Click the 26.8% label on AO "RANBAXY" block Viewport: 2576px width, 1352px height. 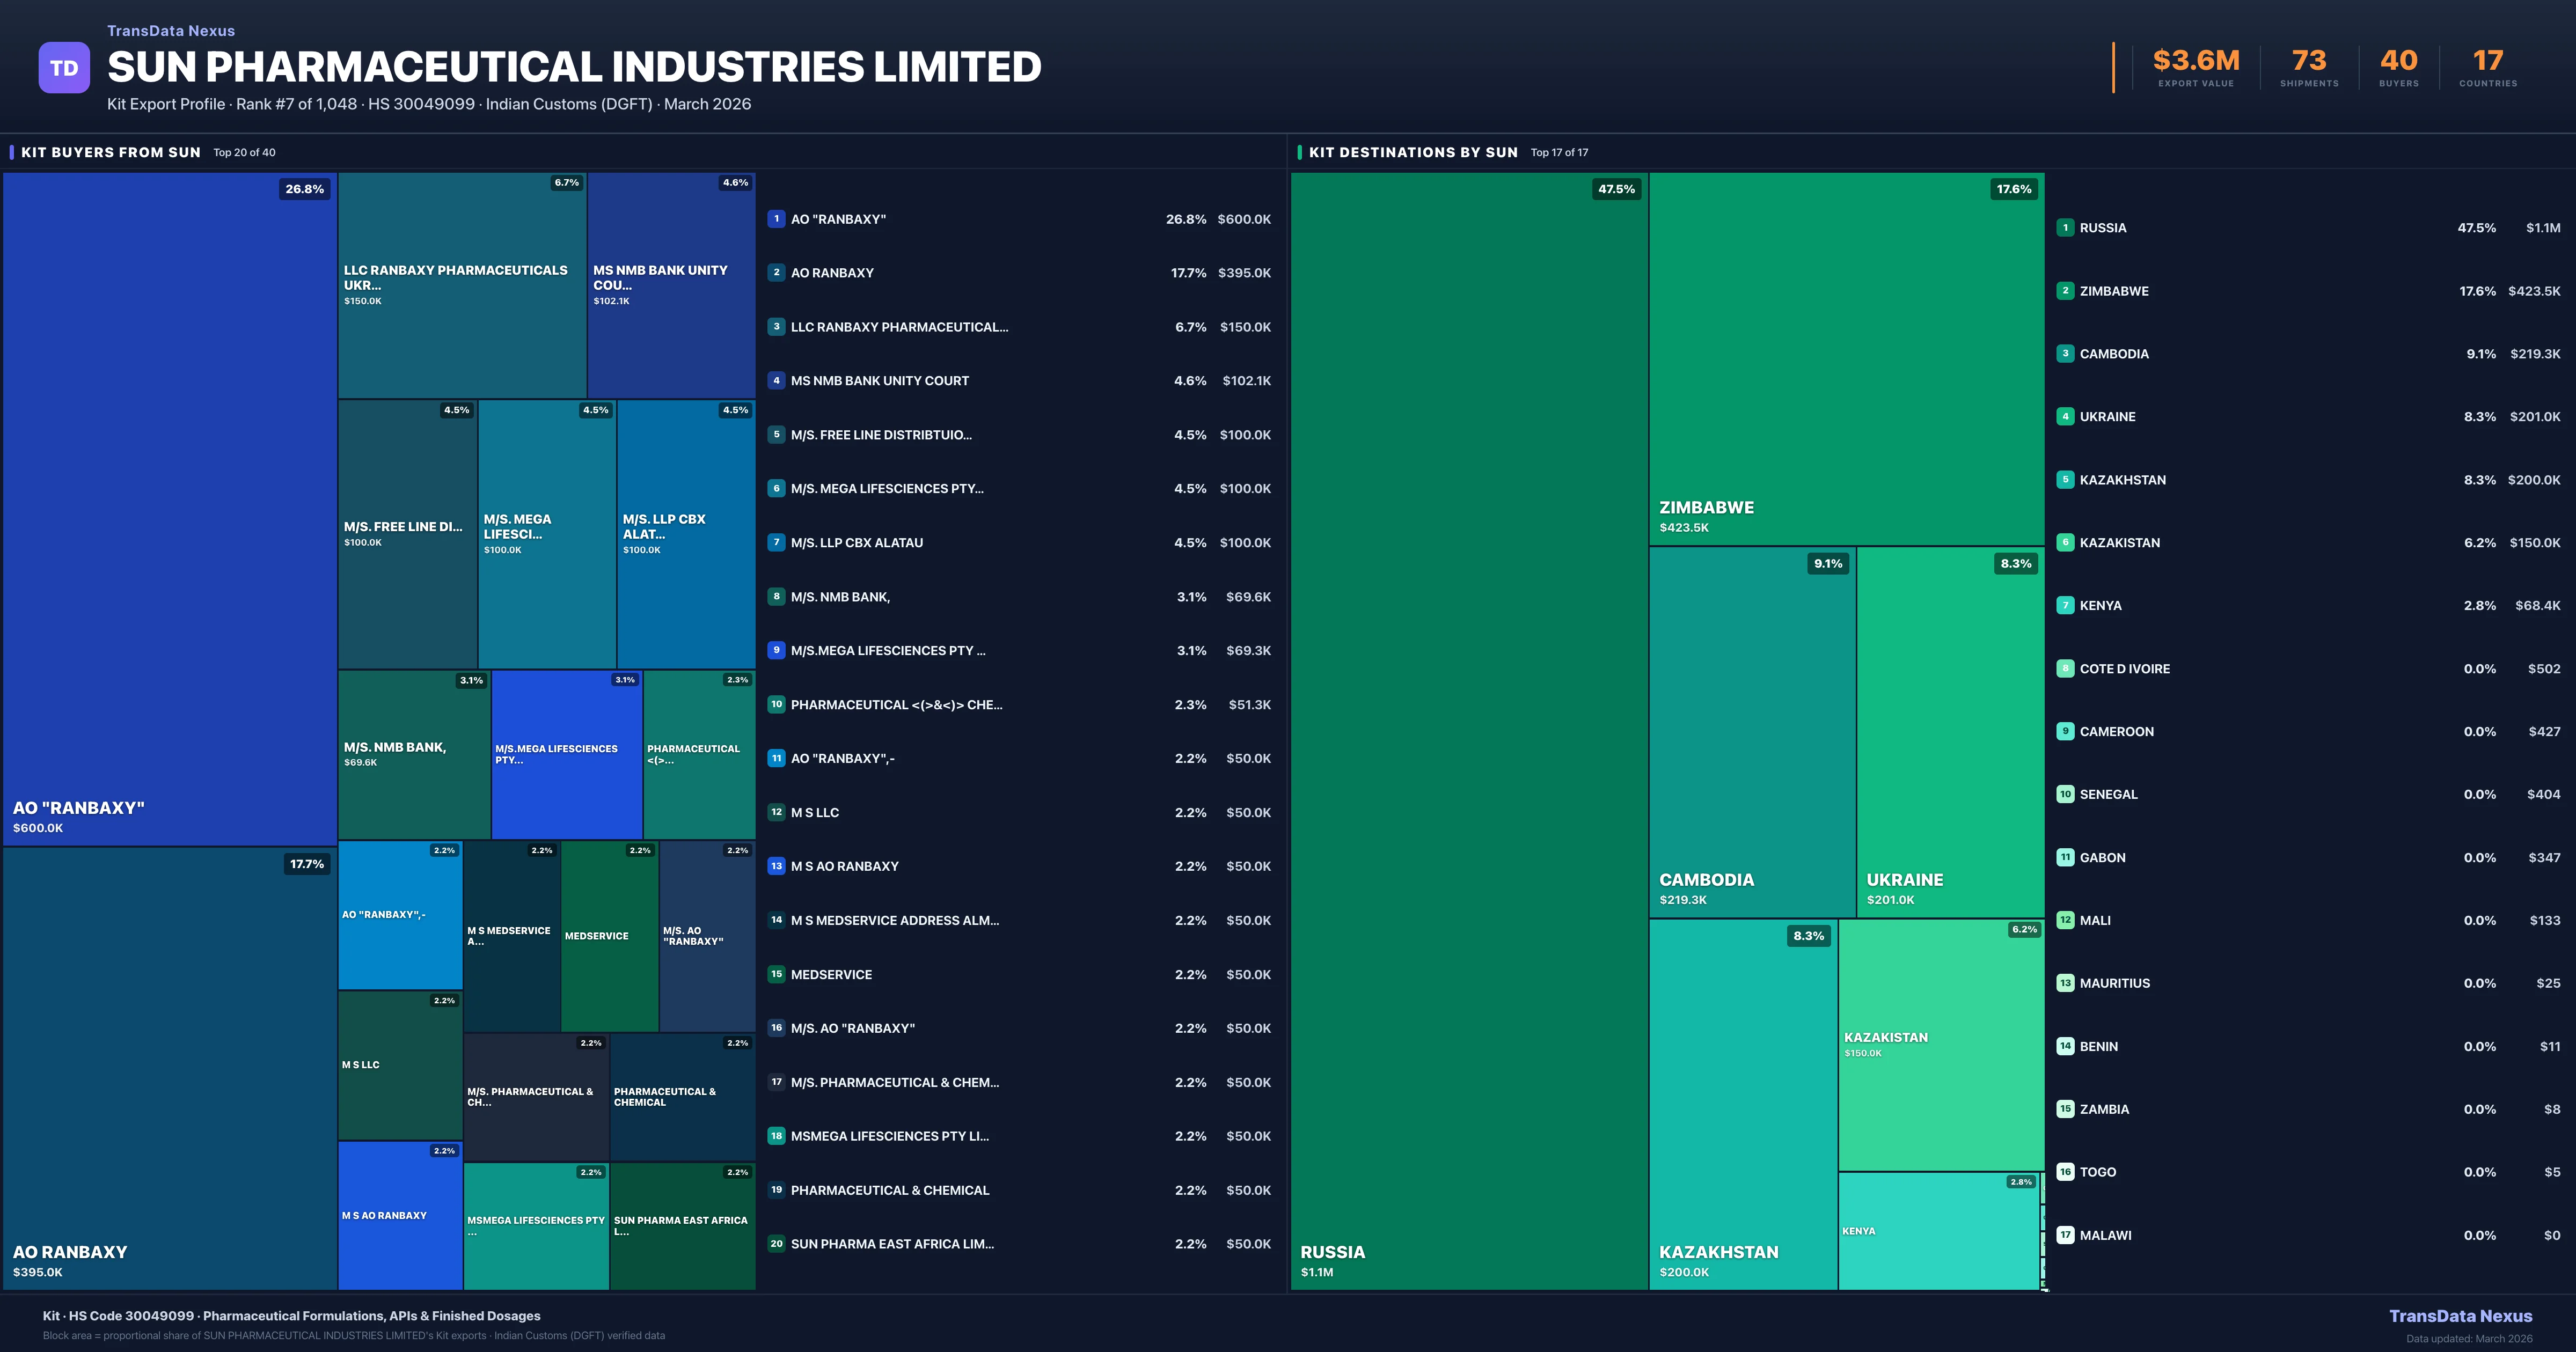pyautogui.click(x=304, y=189)
